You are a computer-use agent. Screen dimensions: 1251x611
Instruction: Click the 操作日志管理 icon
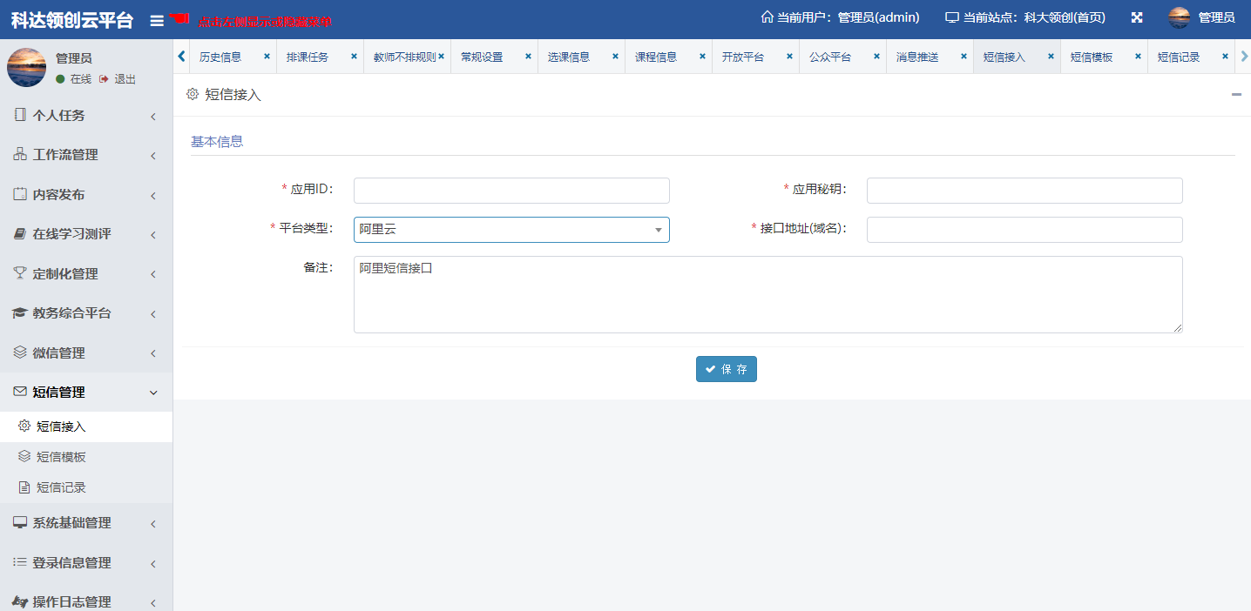tap(20, 601)
